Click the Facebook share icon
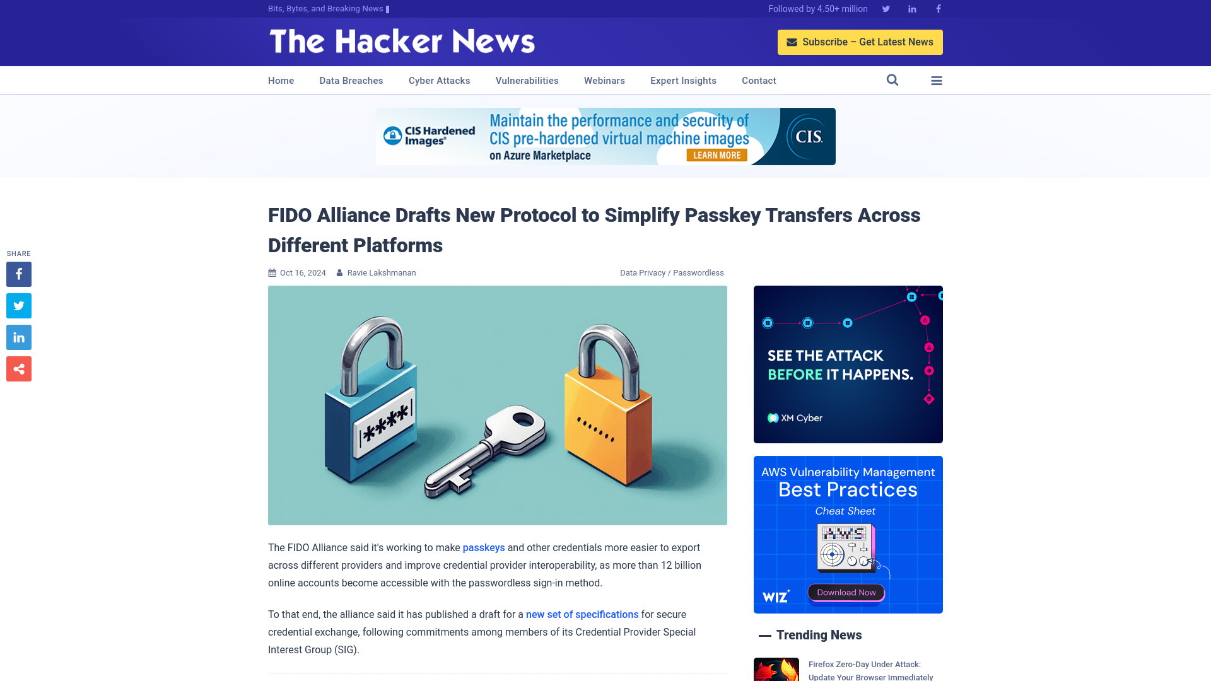 pyautogui.click(x=18, y=274)
